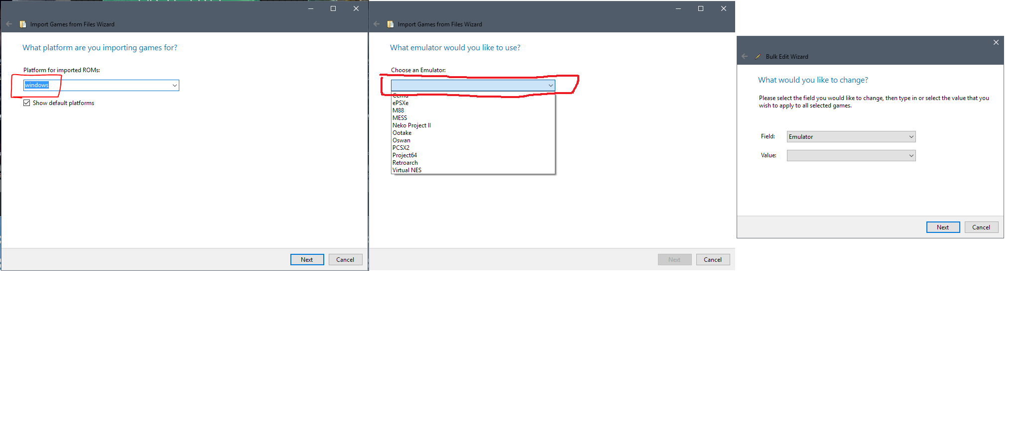Maximize the emulator wizard window
Screen dimensions: 1028x430
point(701,8)
